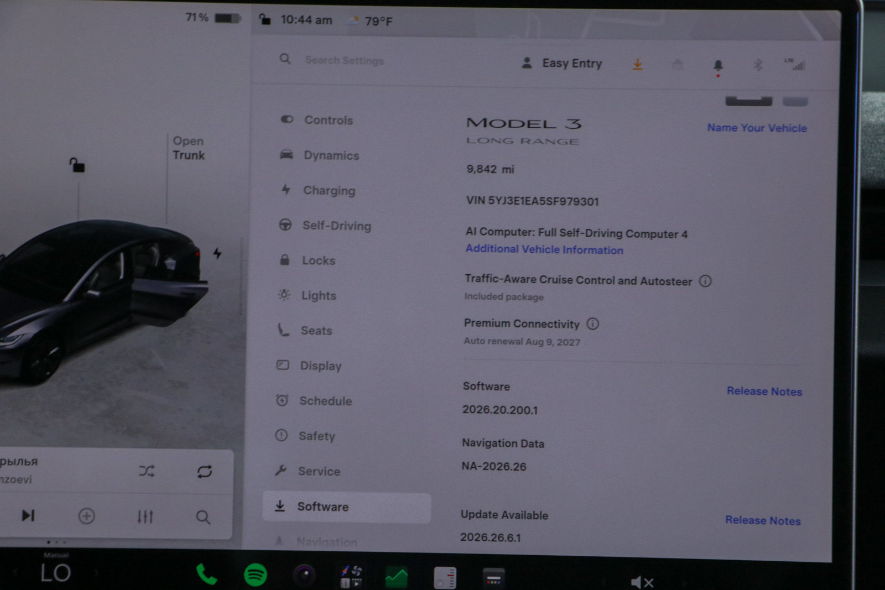The width and height of the screenshot is (885, 590).
Task: Unmute the volume speaker icon
Action: click(642, 582)
